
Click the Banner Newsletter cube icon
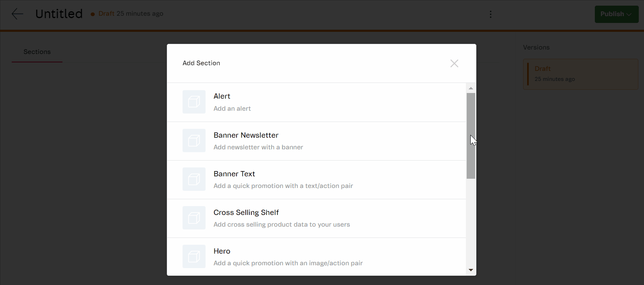click(194, 140)
